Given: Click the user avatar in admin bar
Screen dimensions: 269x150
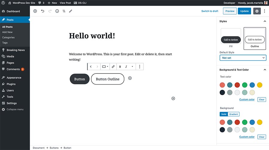Looking at the screenshot, I should [266, 3].
